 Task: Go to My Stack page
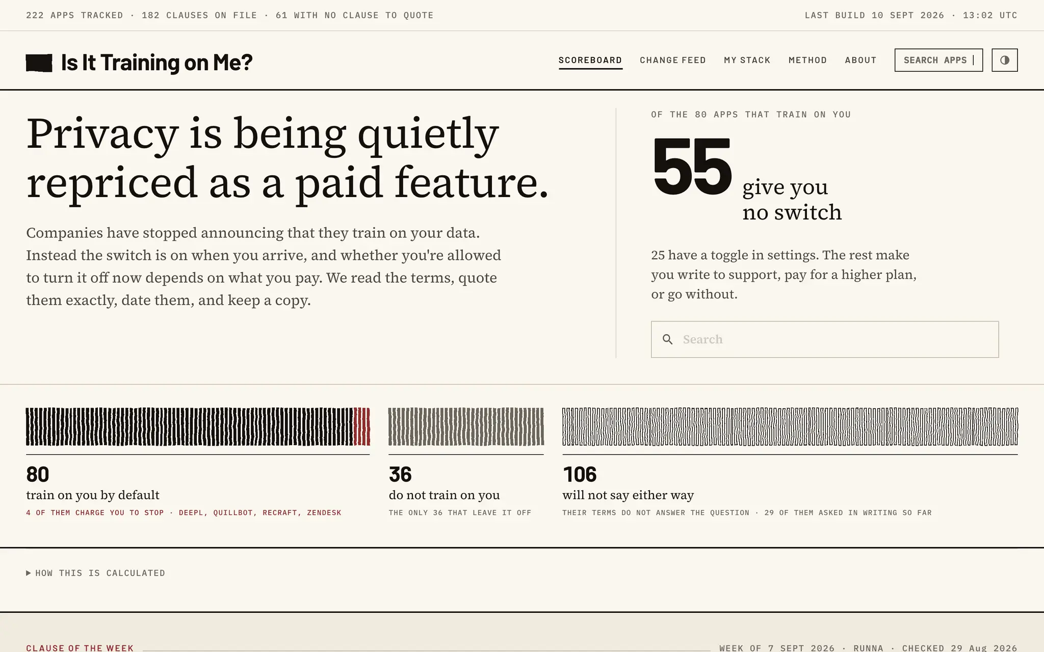[747, 60]
